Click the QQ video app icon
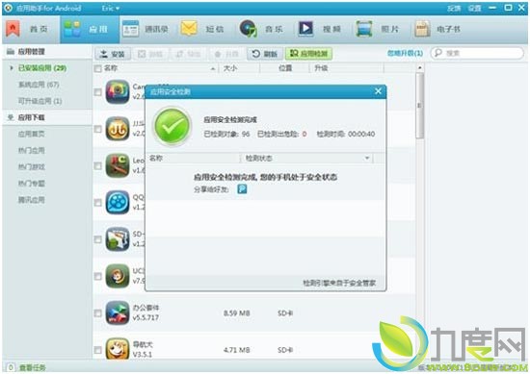Image resolution: width=530 pixels, height=374 pixels. pos(118,202)
